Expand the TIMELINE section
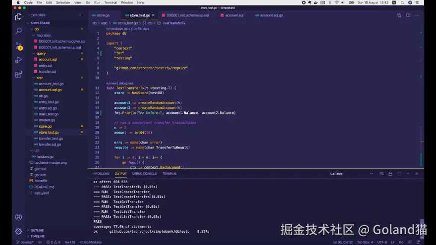This screenshot has height=245, width=436. point(38,237)
